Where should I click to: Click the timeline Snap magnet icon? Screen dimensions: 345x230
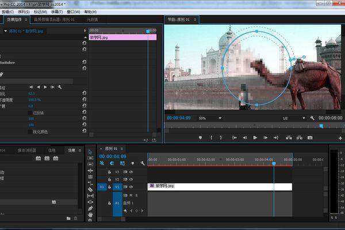point(112,164)
